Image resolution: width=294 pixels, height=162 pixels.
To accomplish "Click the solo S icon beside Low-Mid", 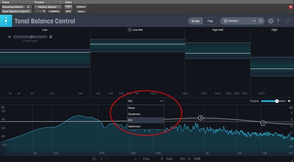I will (x=129, y=30).
